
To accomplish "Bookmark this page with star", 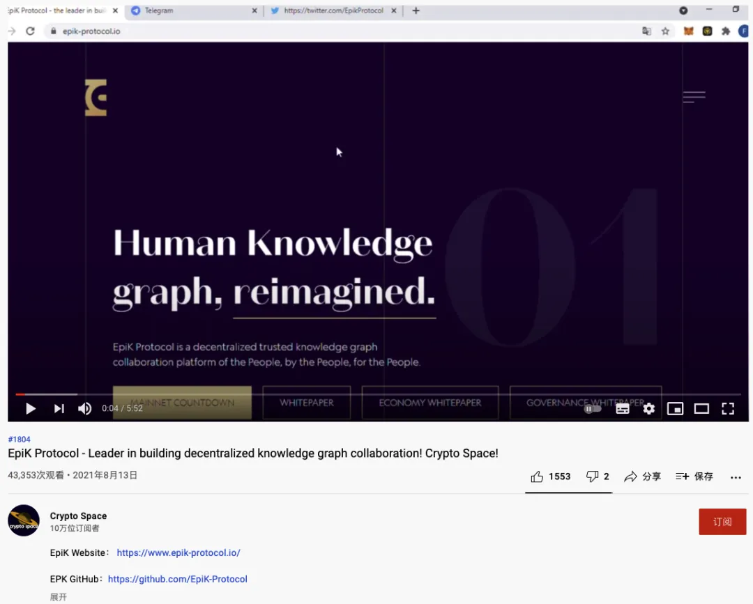I will [665, 31].
